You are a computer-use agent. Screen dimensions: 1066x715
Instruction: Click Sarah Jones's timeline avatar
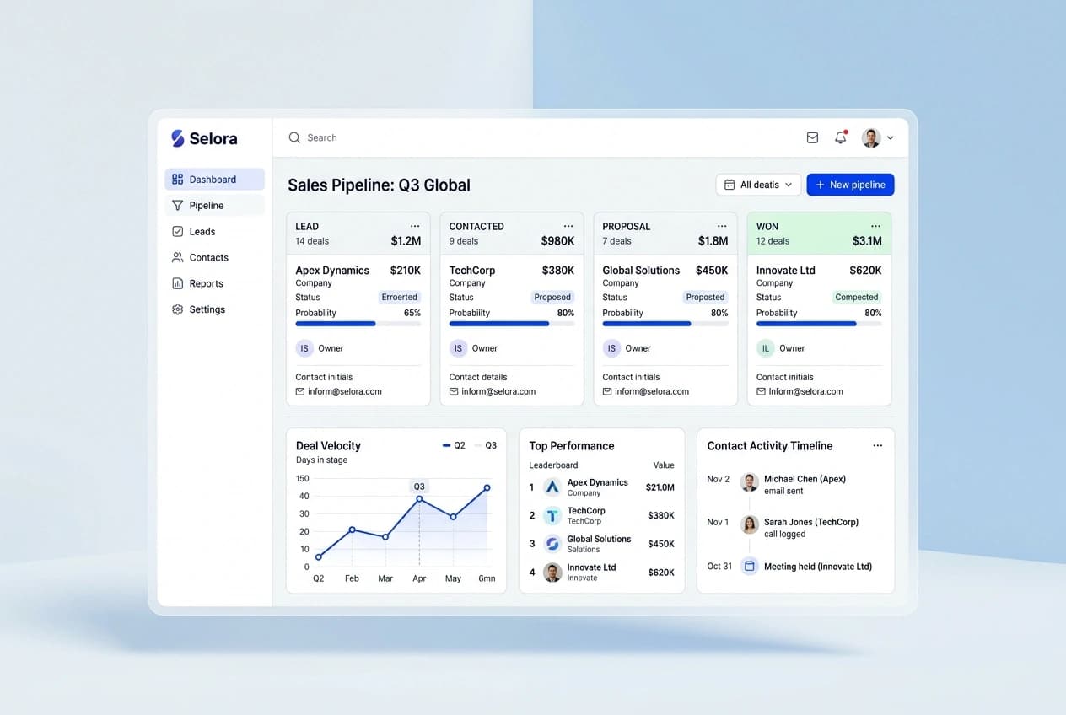749,524
